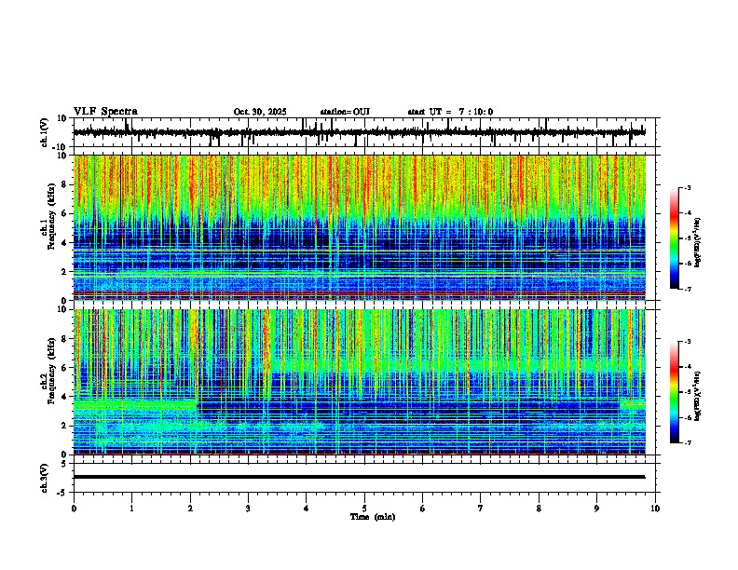Click the "VLF Spectra" title text

point(105,112)
